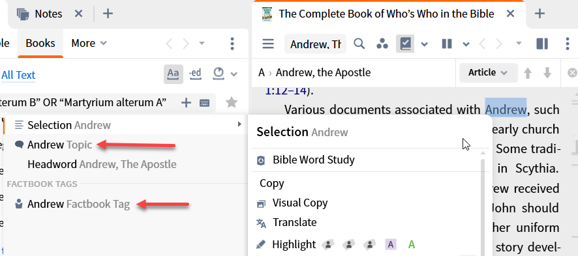Click Bible Word Study option
The image size is (578, 256).
(313, 160)
